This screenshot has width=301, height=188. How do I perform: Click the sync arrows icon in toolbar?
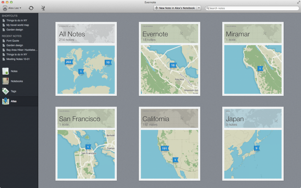pyautogui.click(x=31, y=8)
